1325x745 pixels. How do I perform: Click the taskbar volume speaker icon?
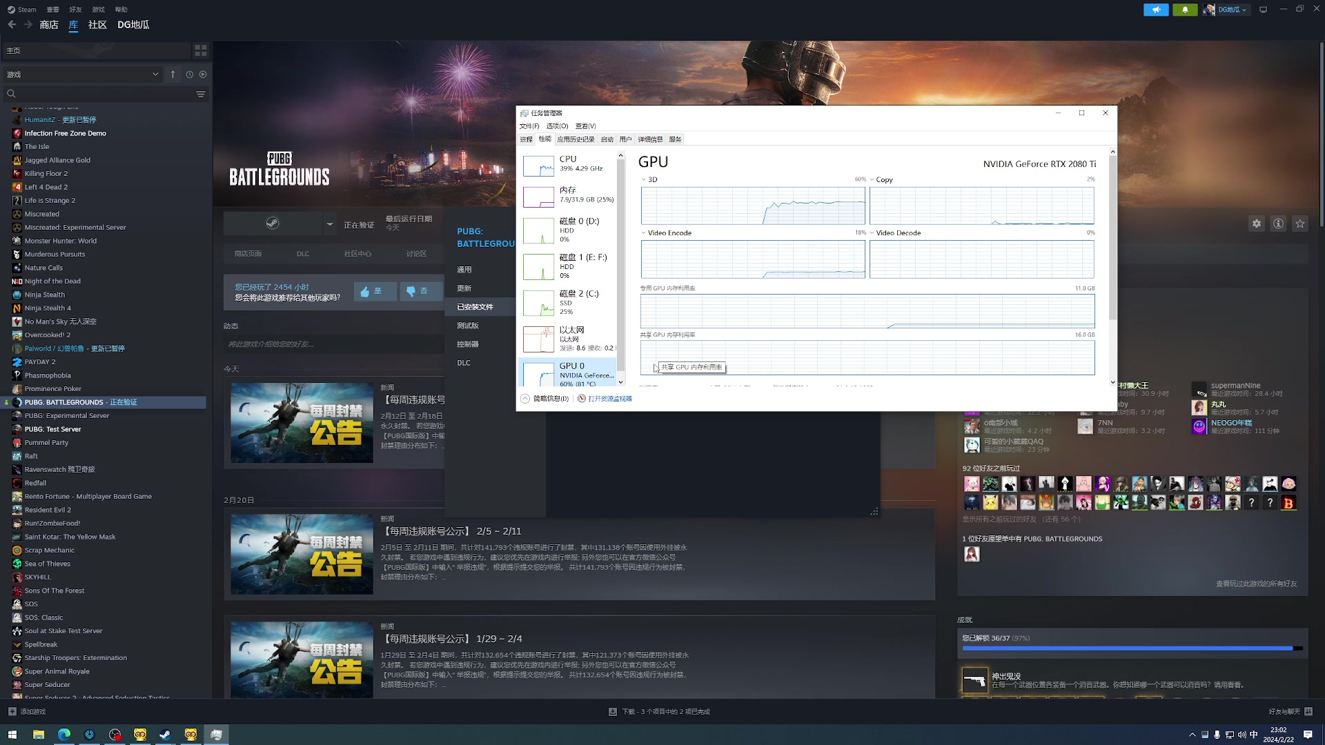[1241, 735]
